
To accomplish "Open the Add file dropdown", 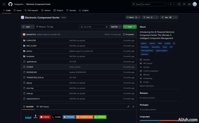I will pos(116,27).
